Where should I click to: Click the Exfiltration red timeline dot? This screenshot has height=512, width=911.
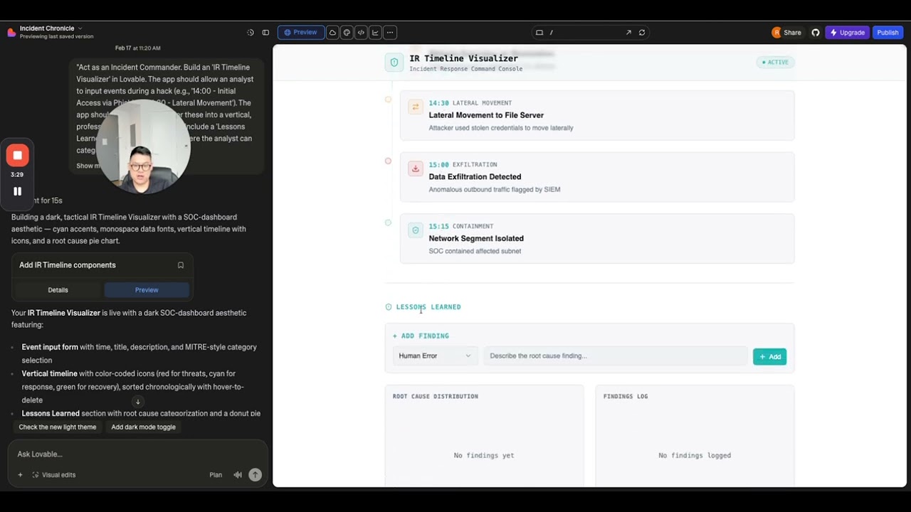(x=388, y=161)
